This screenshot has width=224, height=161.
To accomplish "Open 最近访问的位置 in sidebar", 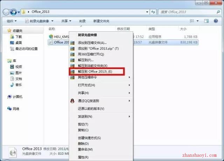I will [26, 49].
